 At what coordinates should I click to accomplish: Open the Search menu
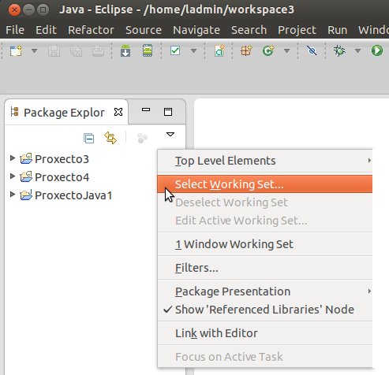[249, 30]
